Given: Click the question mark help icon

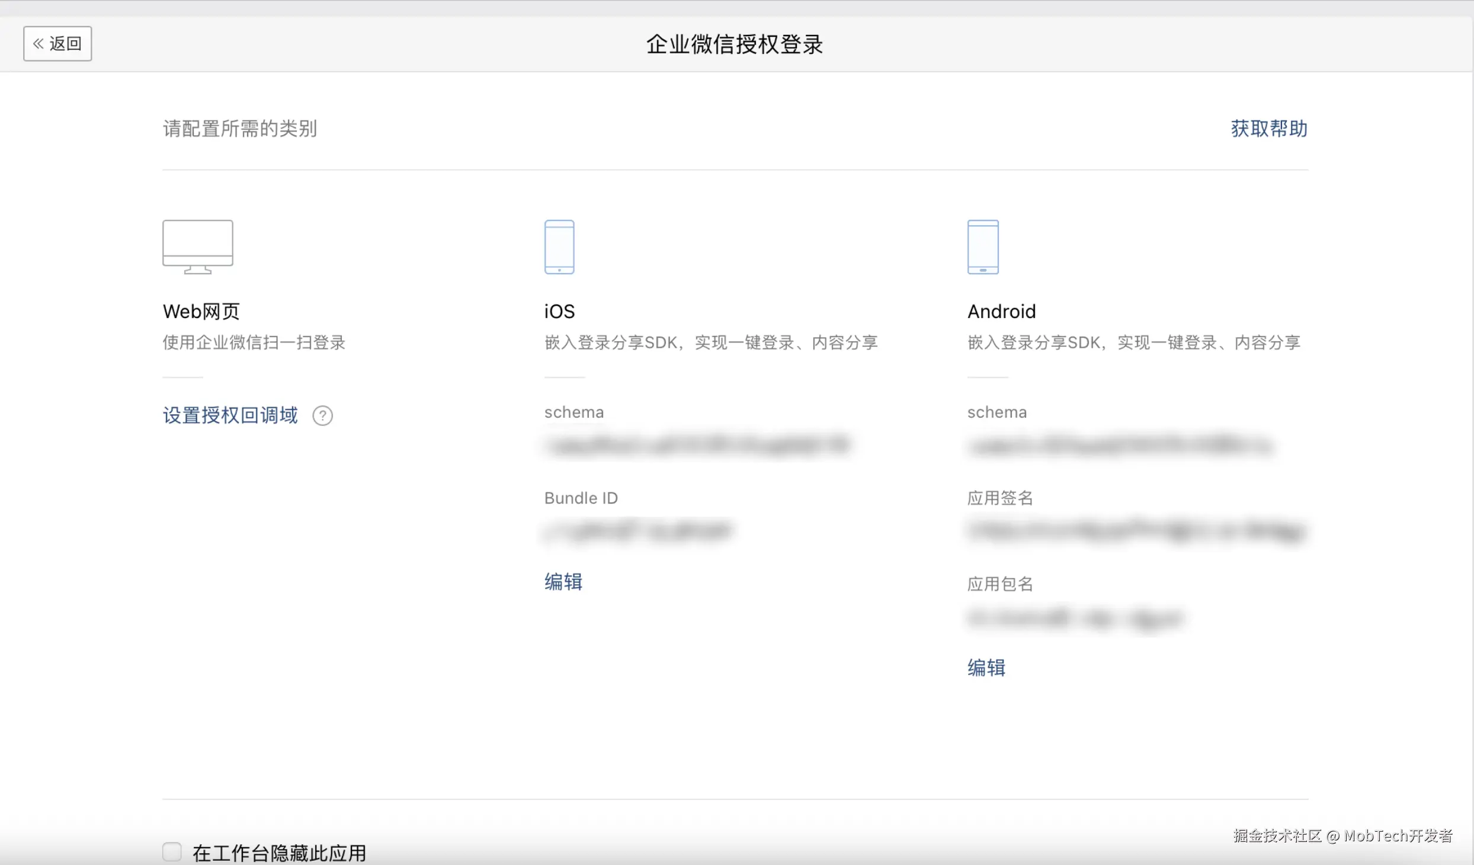Looking at the screenshot, I should (x=322, y=416).
